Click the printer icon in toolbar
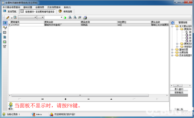 pos(85,17)
